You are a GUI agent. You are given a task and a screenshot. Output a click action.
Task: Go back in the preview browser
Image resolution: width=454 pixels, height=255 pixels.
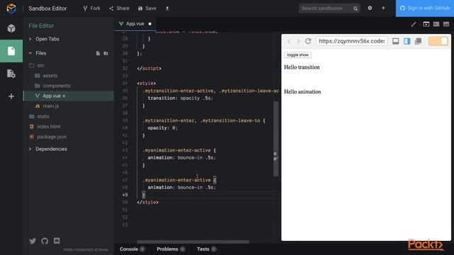coord(289,41)
